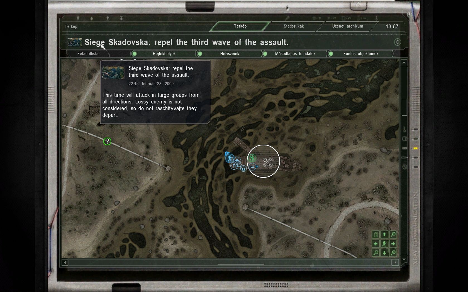Click the power icon on PDA bezel

coord(409,15)
